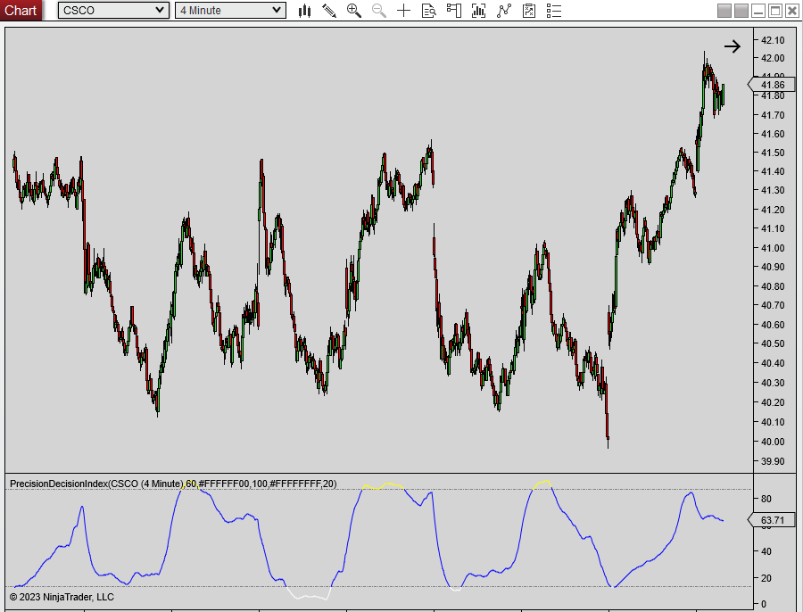Open the Chart Trader panel icon
This screenshot has height=612, width=803.
pos(453,11)
